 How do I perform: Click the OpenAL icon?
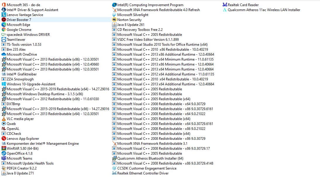pos(4,129)
